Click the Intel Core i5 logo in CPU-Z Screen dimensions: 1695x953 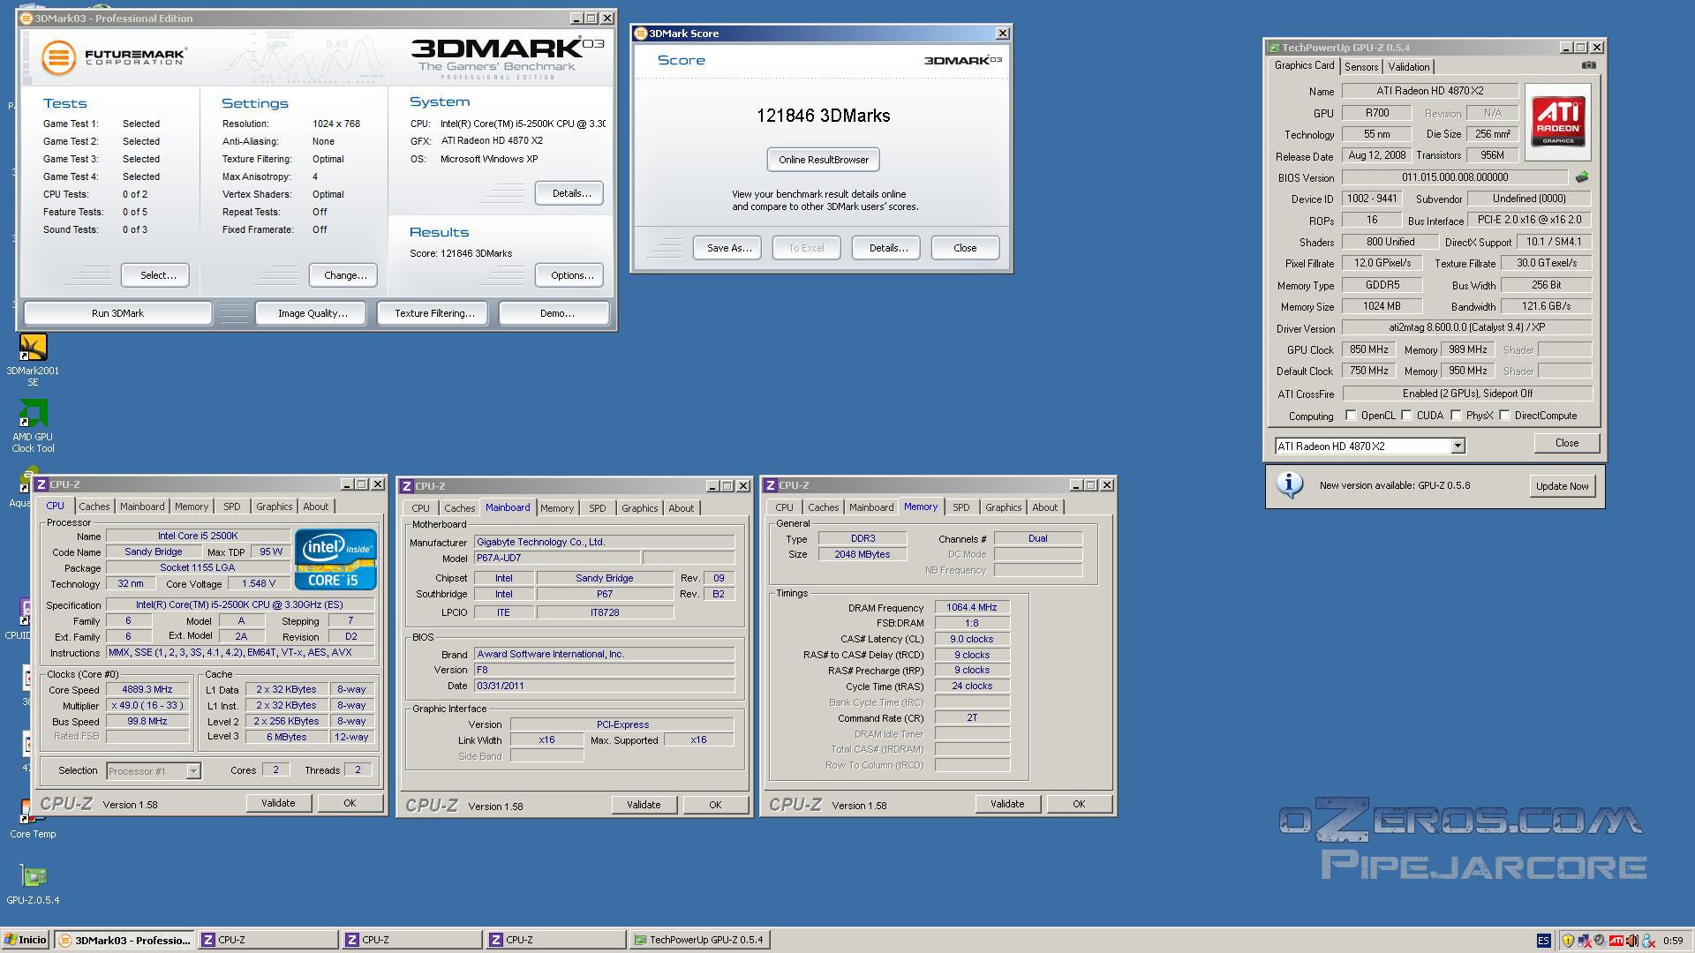coord(335,559)
